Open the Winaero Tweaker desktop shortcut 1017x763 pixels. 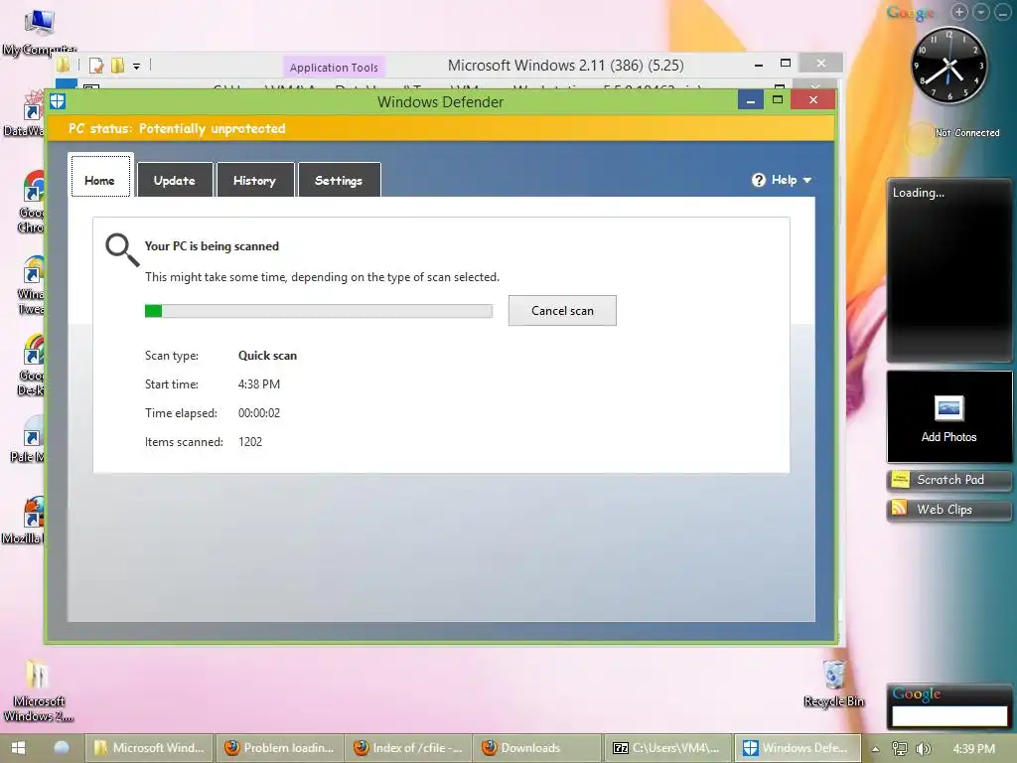click(32, 284)
